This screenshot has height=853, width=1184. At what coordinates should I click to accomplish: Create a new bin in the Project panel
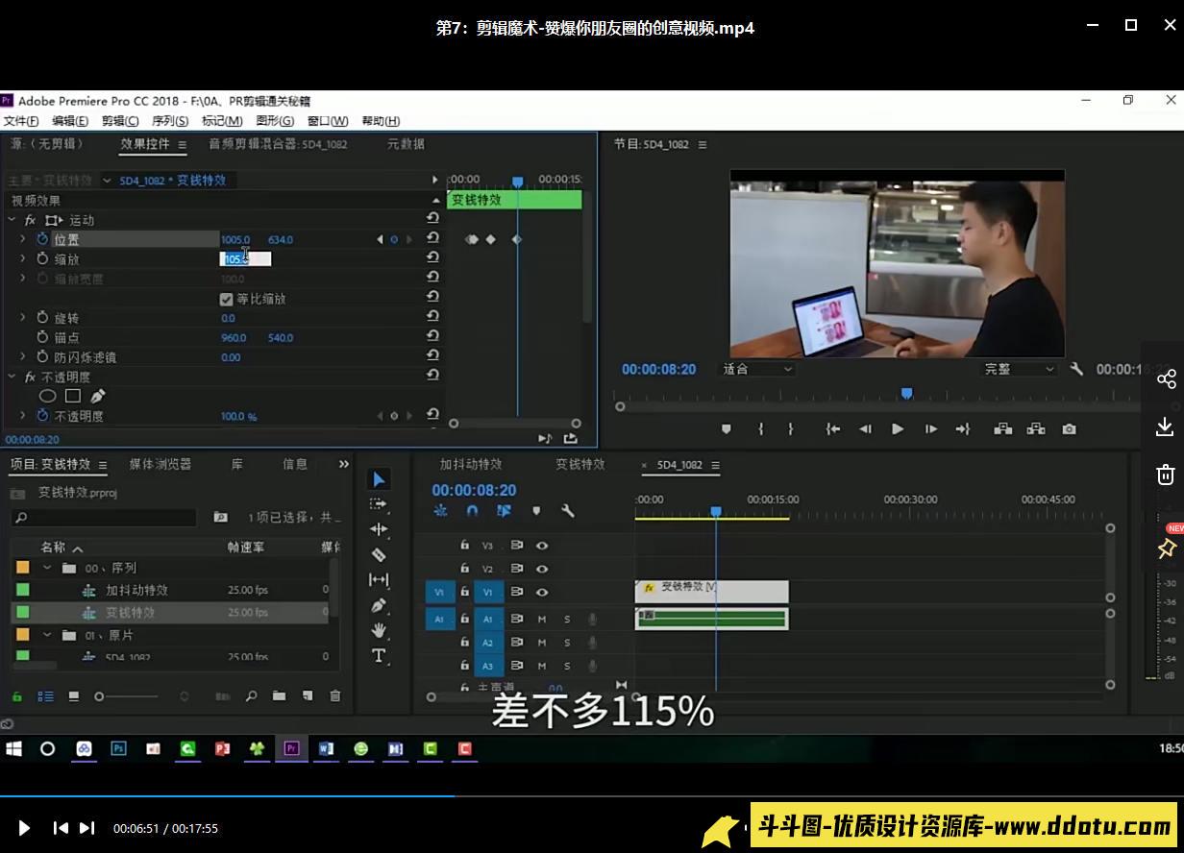pos(279,695)
